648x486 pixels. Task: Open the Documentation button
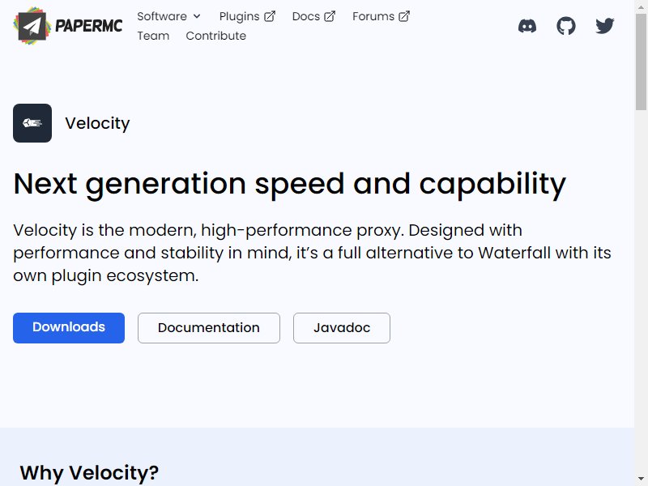point(209,328)
